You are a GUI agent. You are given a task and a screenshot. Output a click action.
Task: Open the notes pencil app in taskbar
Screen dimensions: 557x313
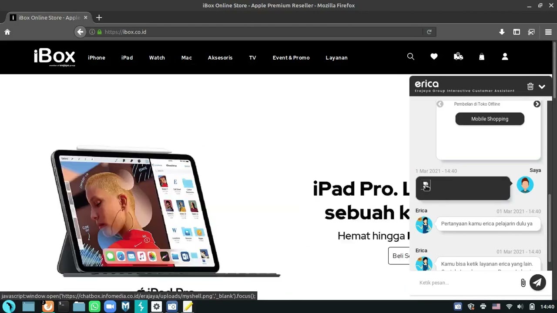(188, 306)
